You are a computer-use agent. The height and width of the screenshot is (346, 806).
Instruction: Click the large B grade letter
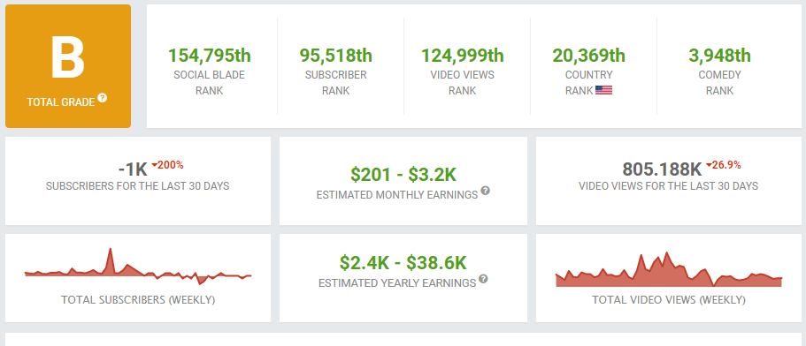[68, 58]
